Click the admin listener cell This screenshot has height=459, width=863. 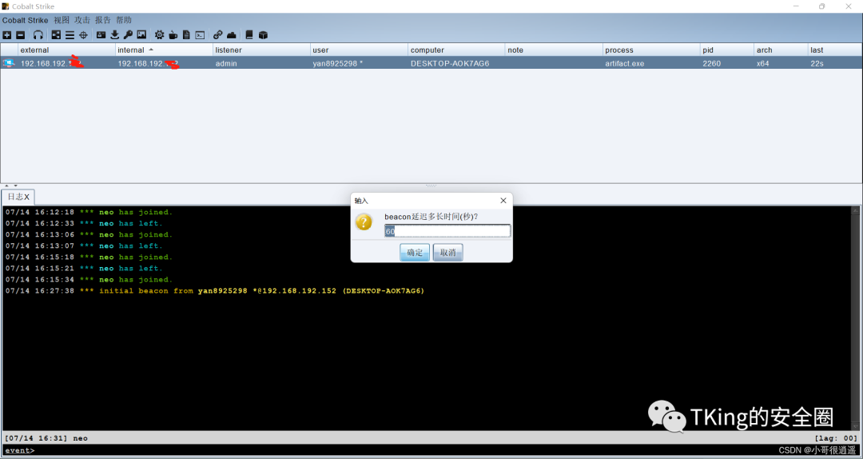pyautogui.click(x=262, y=63)
